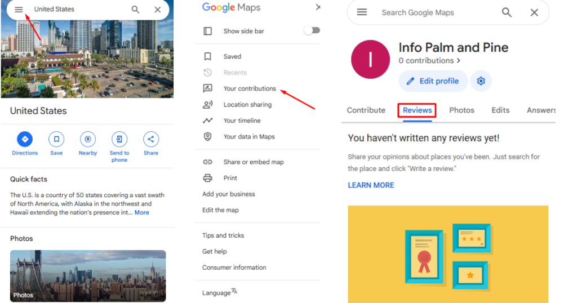Viewport: 577px width, 303px height.
Task: Click Your contributions icon
Action: [x=207, y=88]
